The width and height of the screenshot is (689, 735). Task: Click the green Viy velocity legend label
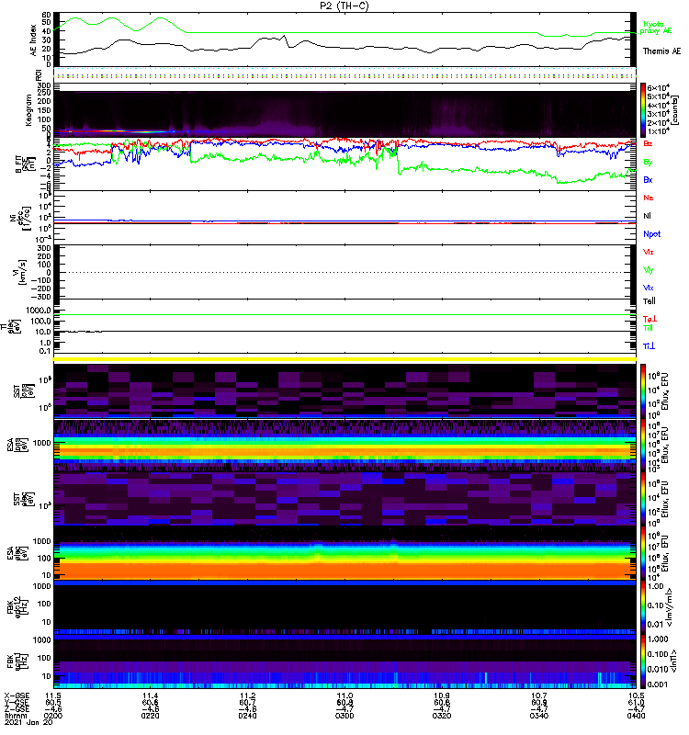click(x=649, y=270)
